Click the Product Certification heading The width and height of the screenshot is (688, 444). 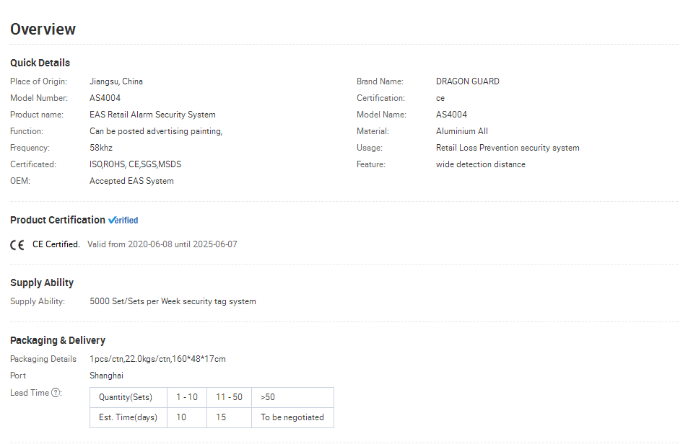point(58,221)
